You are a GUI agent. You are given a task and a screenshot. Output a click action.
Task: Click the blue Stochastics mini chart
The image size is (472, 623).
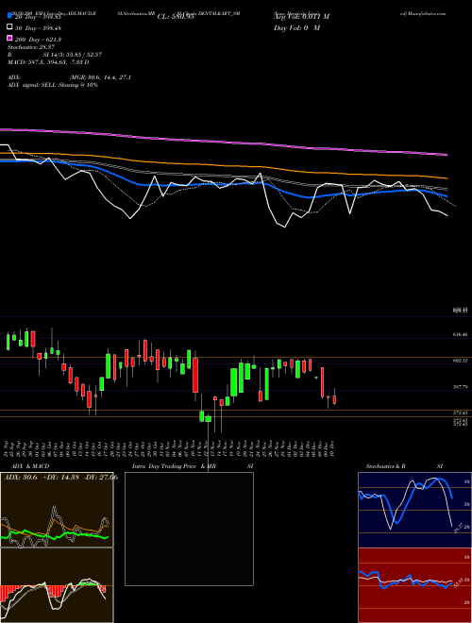414,510
